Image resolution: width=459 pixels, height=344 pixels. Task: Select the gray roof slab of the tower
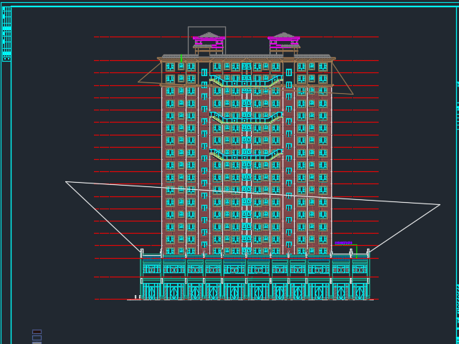coord(246,56)
